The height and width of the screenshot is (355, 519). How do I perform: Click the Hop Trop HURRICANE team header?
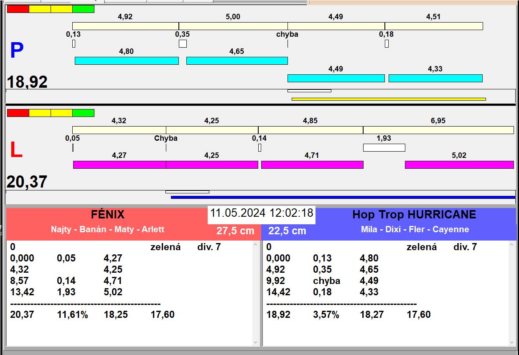(x=414, y=215)
